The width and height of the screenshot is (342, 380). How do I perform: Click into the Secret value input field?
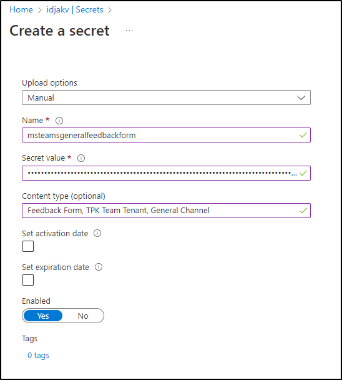(x=166, y=173)
